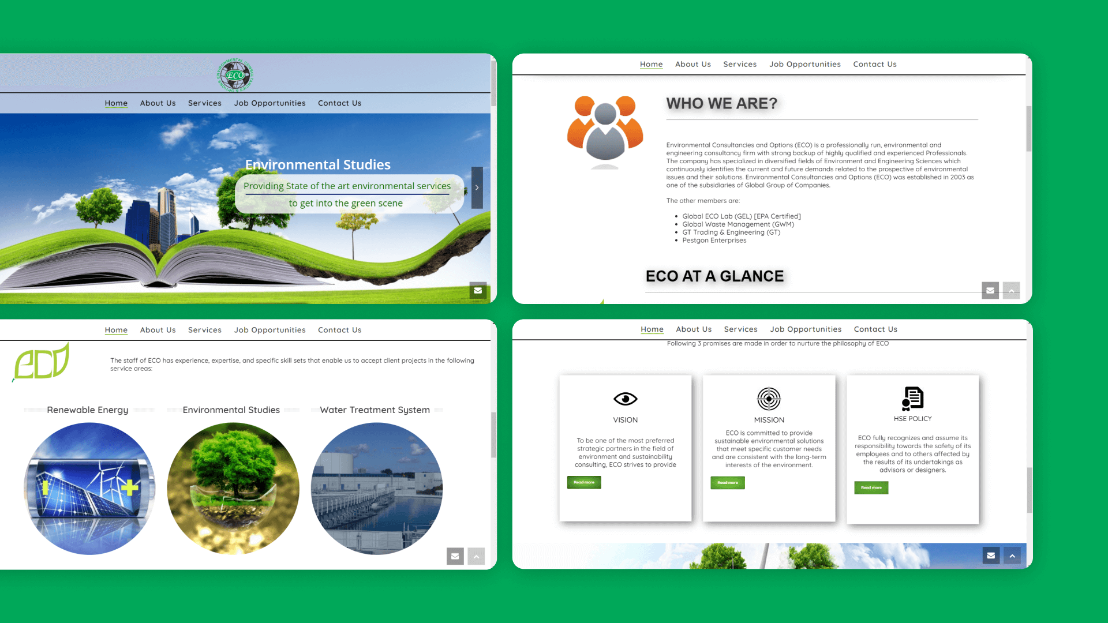Click the Job Opportunities menu item
Image resolution: width=1108 pixels, height=623 pixels.
[x=270, y=103]
